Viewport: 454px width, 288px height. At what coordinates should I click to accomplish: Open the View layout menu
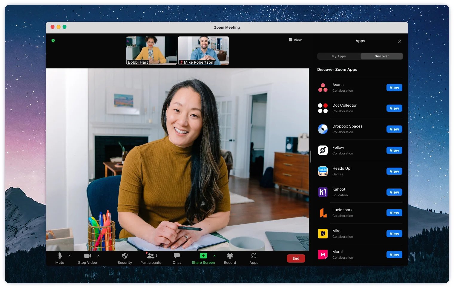coord(295,40)
